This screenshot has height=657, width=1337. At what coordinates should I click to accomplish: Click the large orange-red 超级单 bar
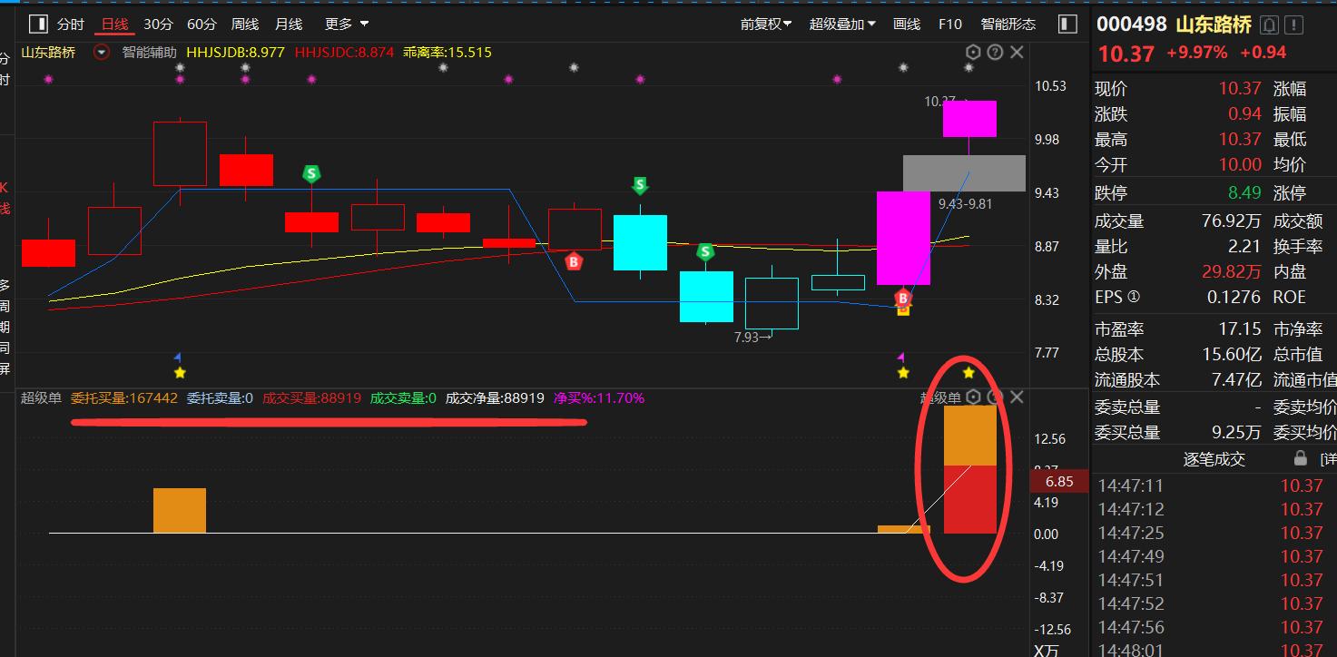[969, 469]
